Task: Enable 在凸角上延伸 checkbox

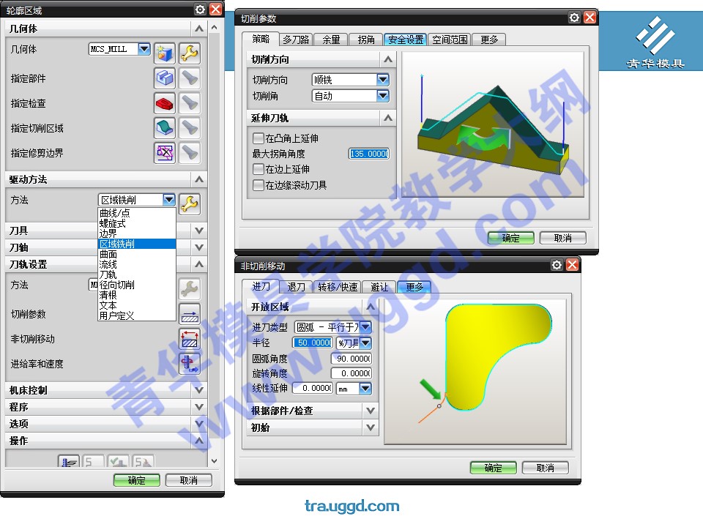Action: (x=258, y=138)
